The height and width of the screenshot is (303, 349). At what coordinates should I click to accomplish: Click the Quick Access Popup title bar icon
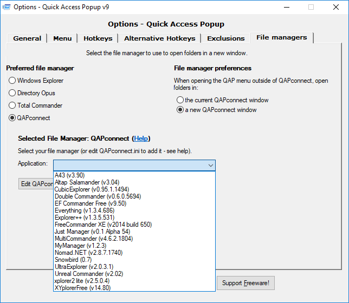[7, 7]
